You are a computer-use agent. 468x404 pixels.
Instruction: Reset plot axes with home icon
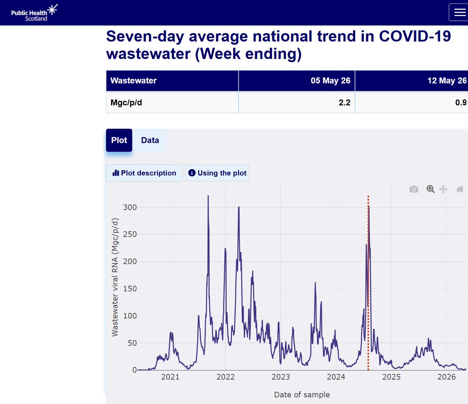tap(460, 189)
